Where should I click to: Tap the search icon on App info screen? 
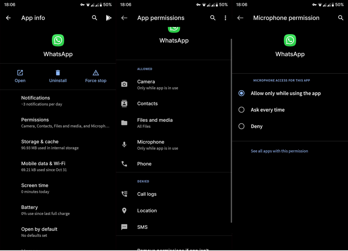(94, 18)
